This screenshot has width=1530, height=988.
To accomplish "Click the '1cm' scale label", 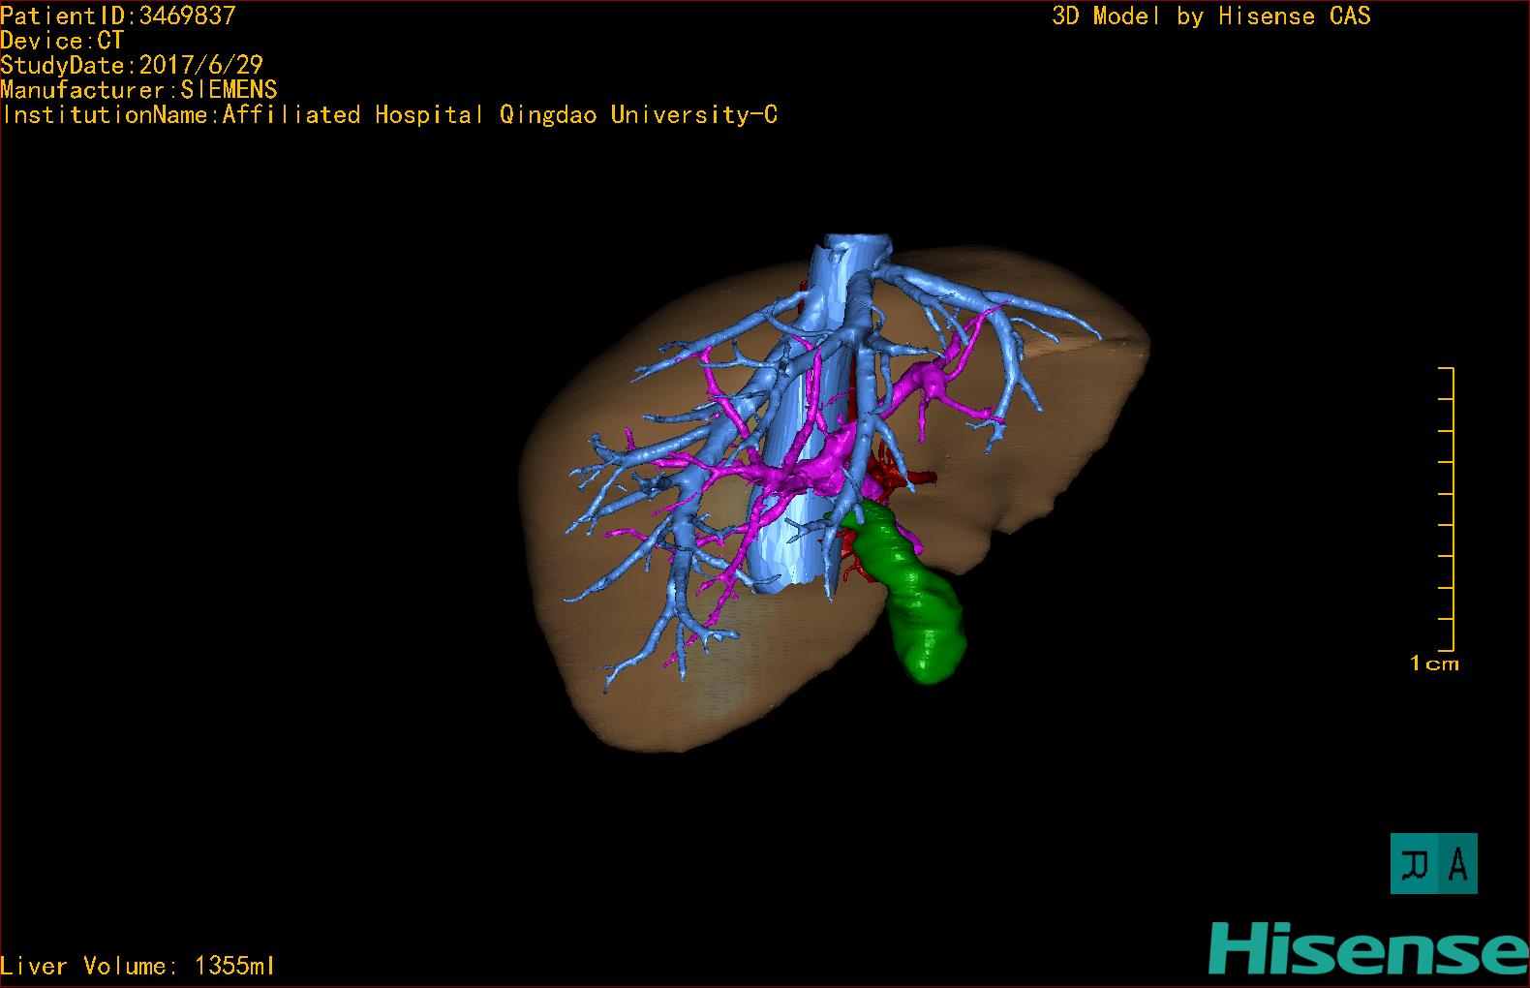I will coord(1434,664).
